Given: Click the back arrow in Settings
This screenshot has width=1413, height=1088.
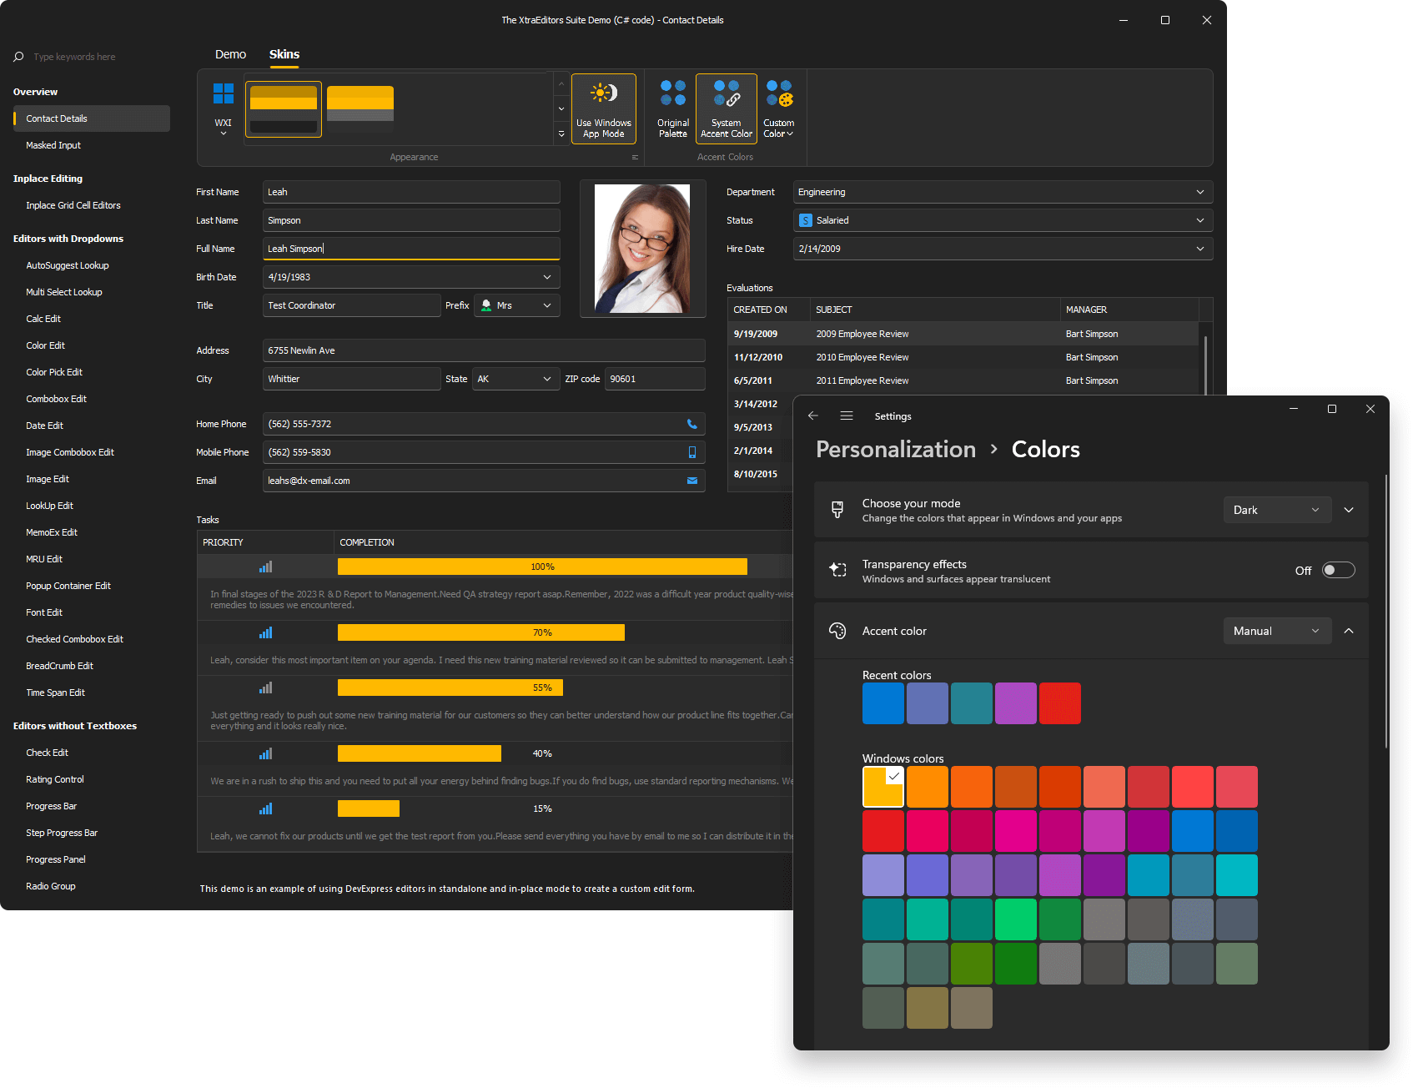Looking at the screenshot, I should point(813,415).
